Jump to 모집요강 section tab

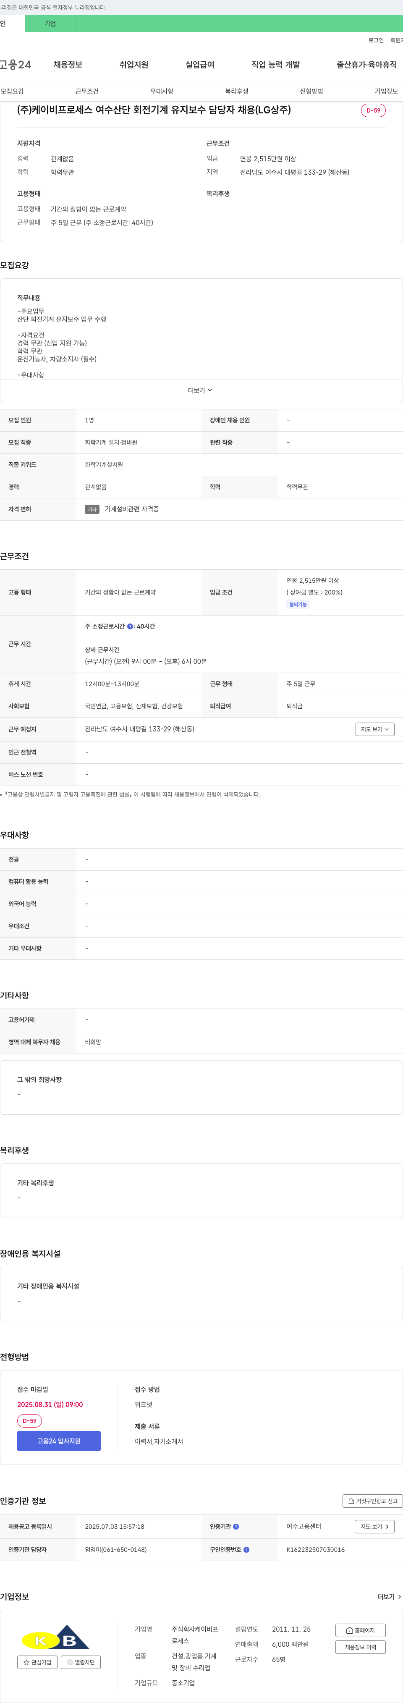12,91
